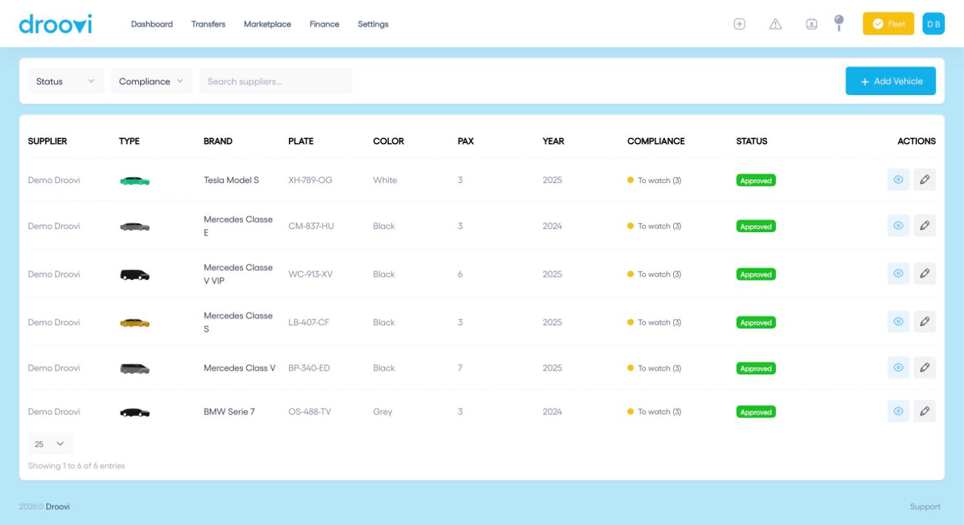Viewport: 964px width, 525px height.
Task: Click the Approved badge for plate XH-789-OG
Action: [756, 180]
